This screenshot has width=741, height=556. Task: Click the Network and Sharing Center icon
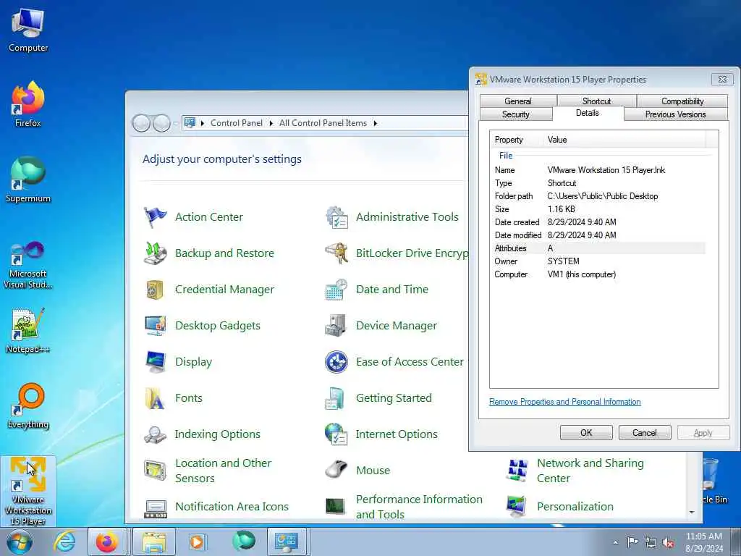click(517, 471)
